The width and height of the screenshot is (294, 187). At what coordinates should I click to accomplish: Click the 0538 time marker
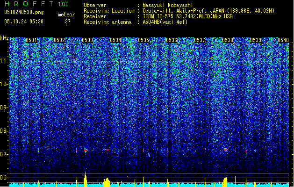pyautogui.click(x=228, y=40)
